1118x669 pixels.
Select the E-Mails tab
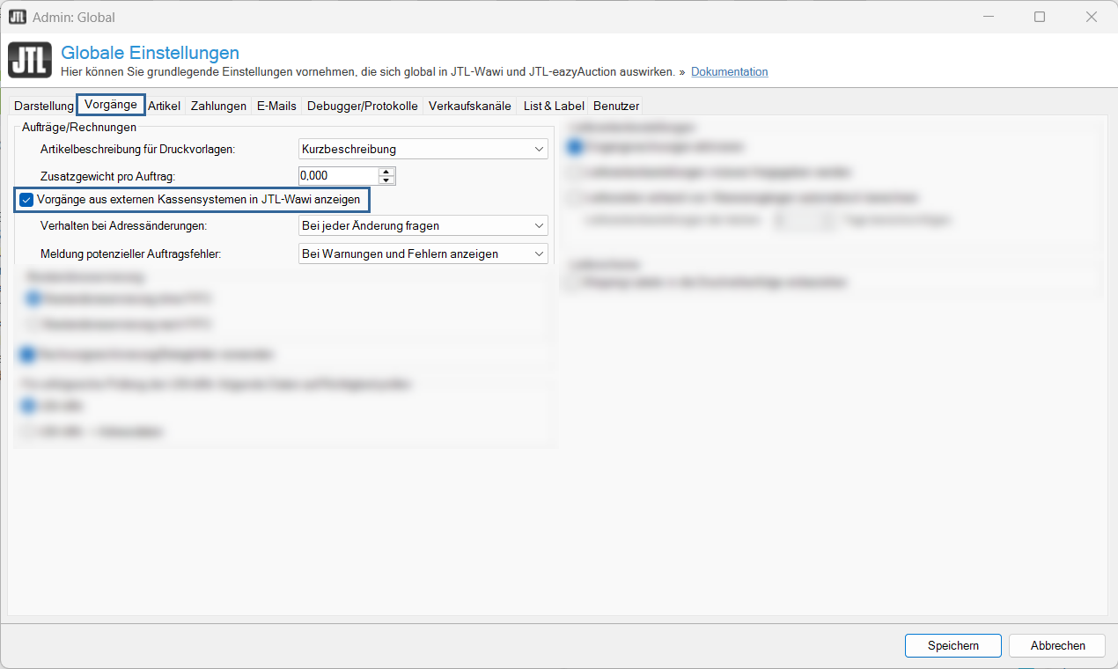276,106
